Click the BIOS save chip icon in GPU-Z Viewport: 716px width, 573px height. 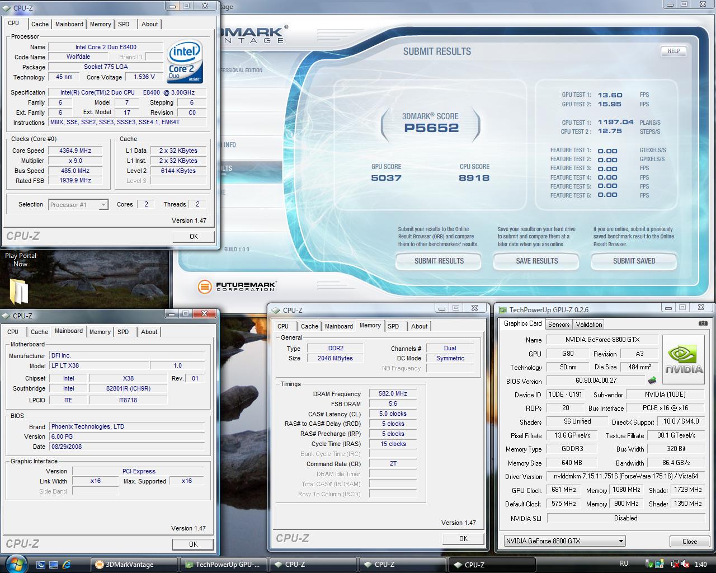click(x=652, y=381)
